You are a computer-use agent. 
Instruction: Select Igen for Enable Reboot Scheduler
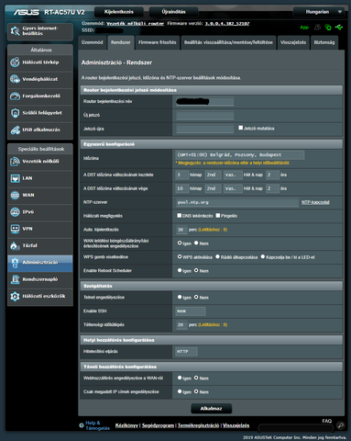(180, 270)
